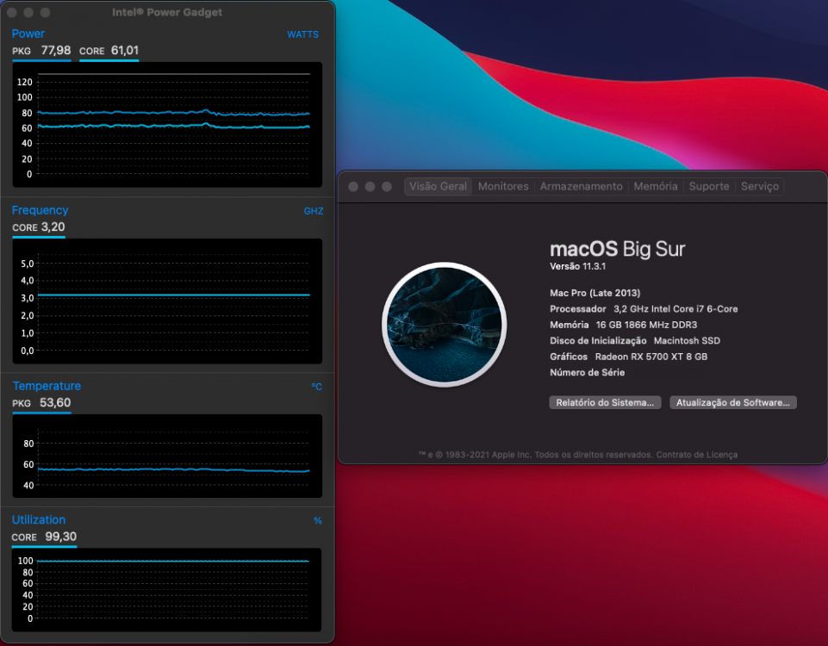Click inside the Frequency graph

click(167, 301)
